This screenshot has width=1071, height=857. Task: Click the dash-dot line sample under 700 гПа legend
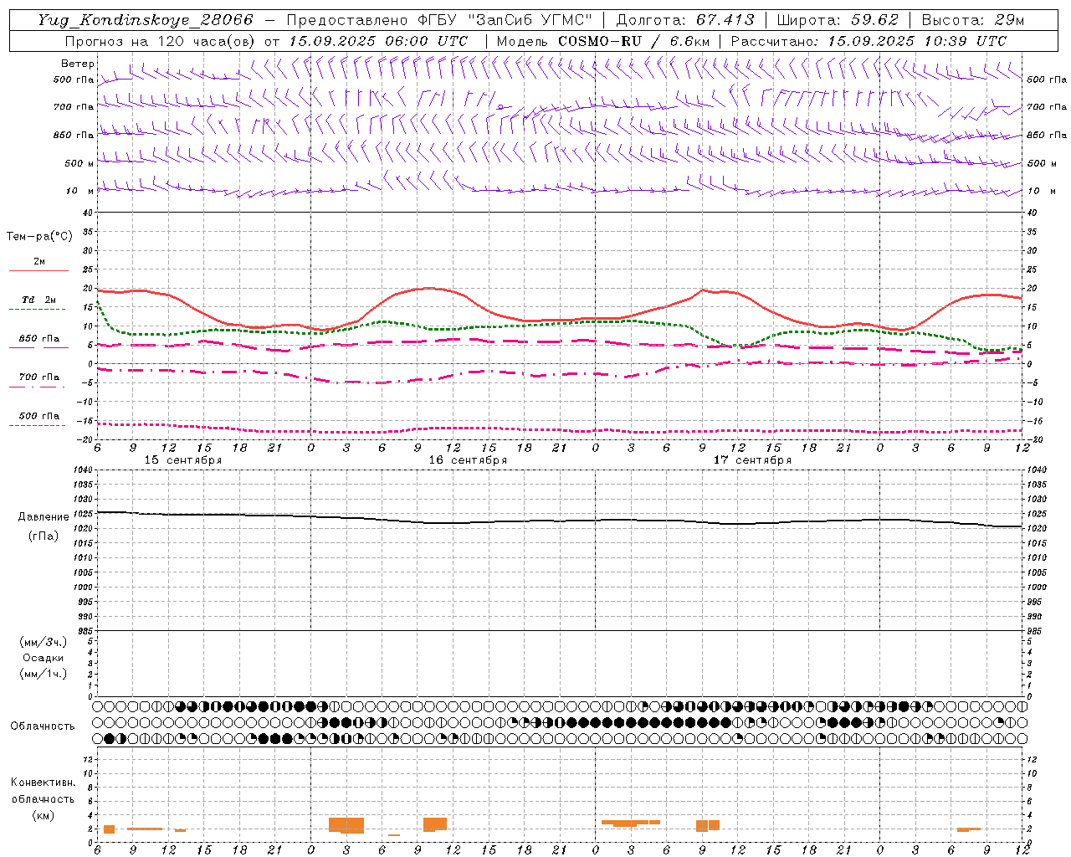pos(37,387)
